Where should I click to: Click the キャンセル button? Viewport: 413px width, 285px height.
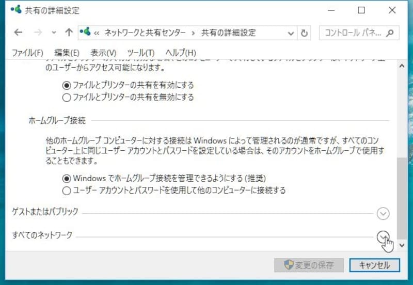(x=374, y=265)
